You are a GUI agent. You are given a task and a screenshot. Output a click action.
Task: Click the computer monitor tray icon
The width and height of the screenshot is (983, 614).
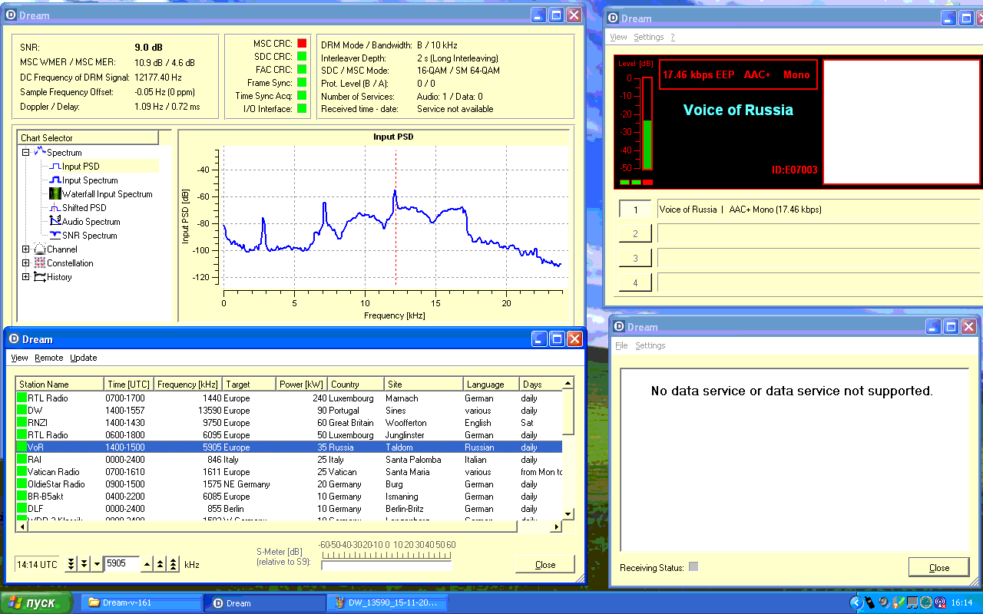912,602
